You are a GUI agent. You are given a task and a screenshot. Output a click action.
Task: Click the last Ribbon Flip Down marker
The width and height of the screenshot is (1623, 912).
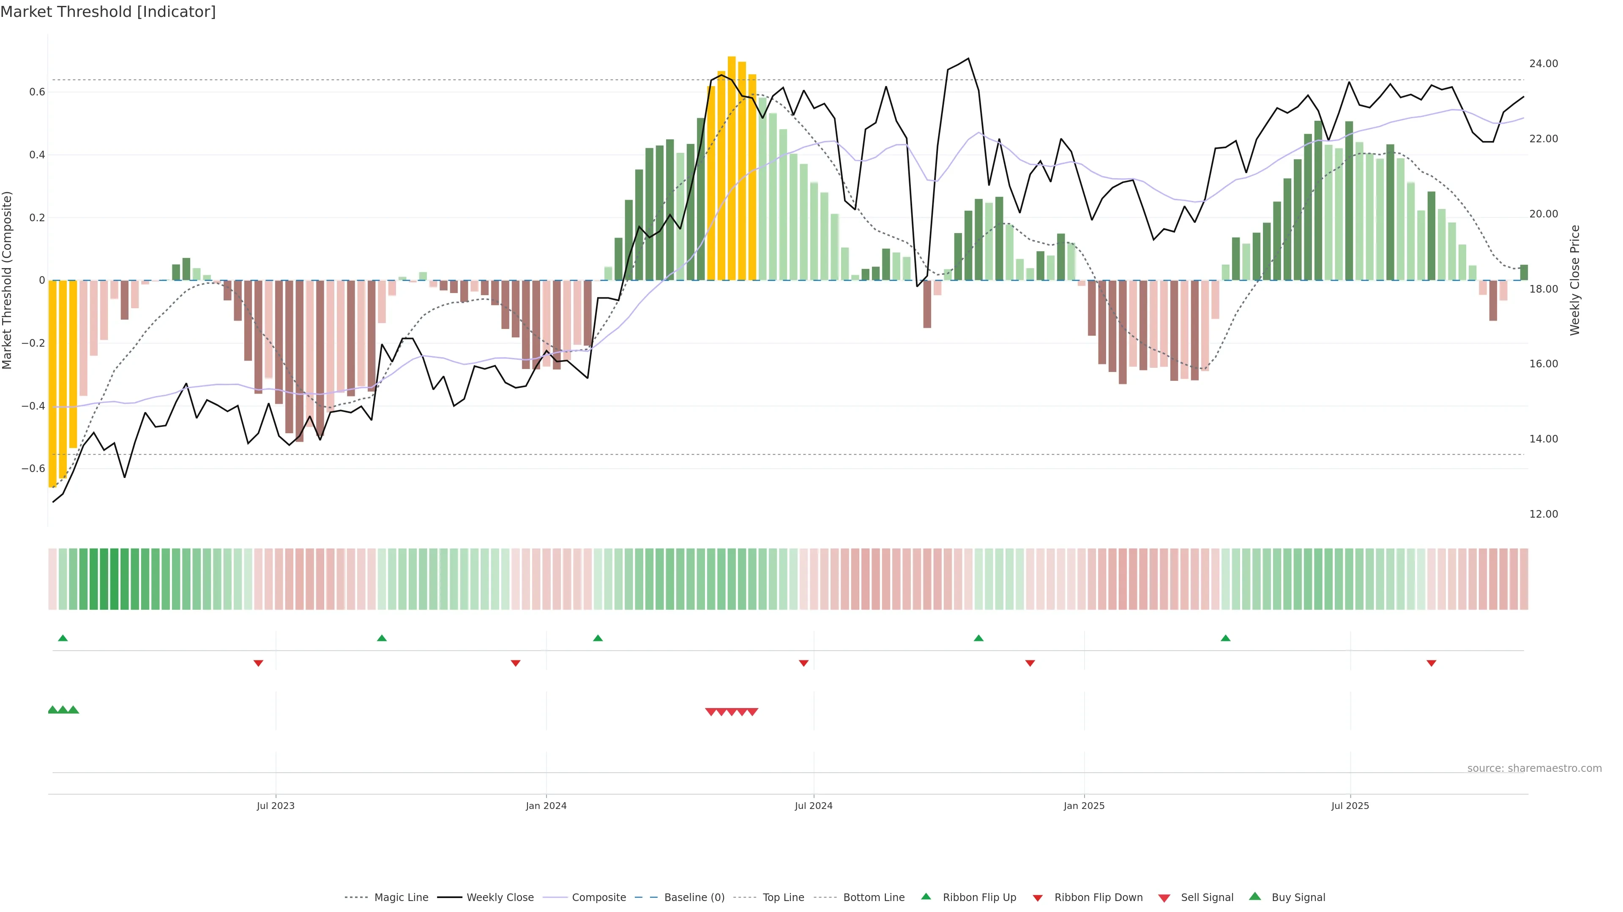(x=1432, y=663)
